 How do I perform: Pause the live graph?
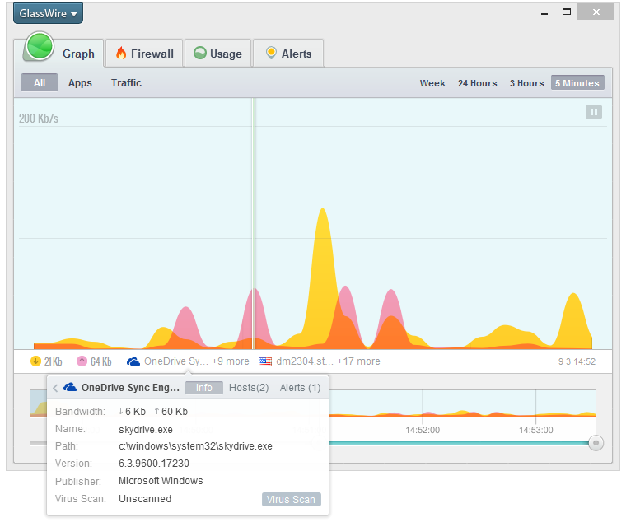click(593, 112)
